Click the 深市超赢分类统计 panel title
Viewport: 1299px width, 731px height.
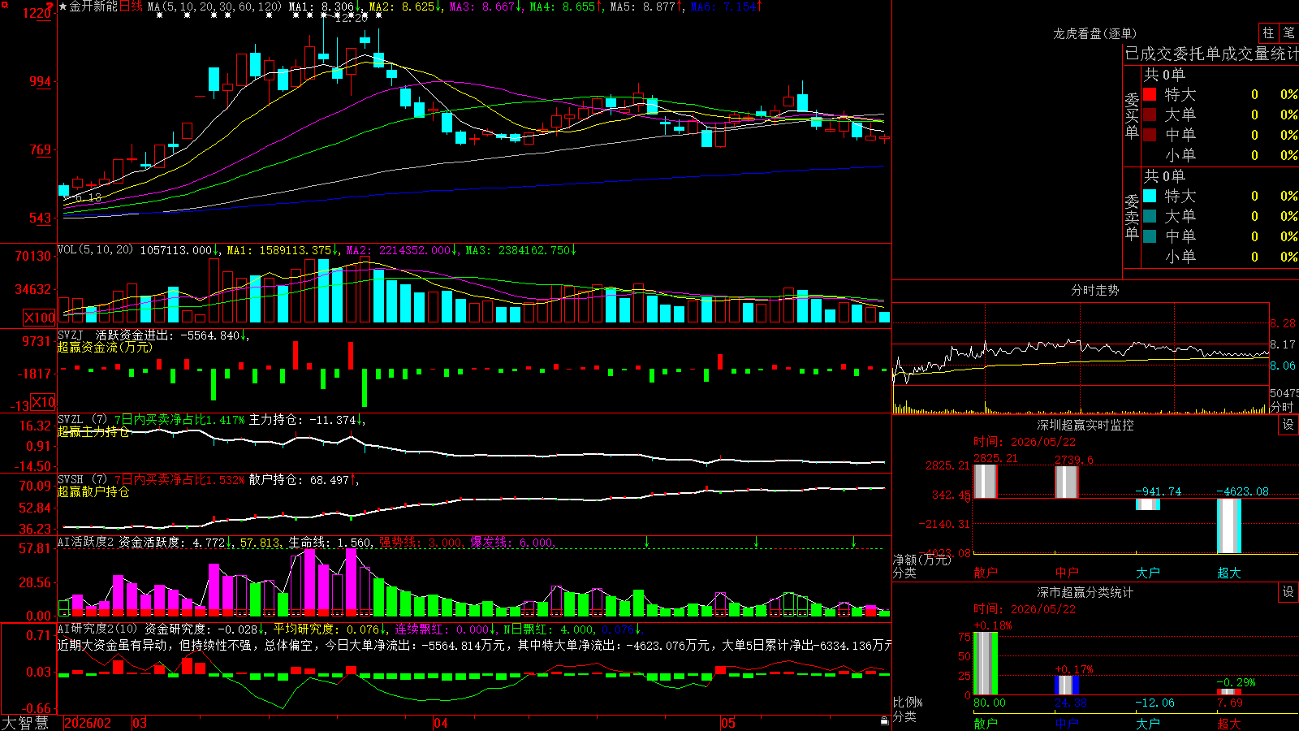(x=1085, y=592)
